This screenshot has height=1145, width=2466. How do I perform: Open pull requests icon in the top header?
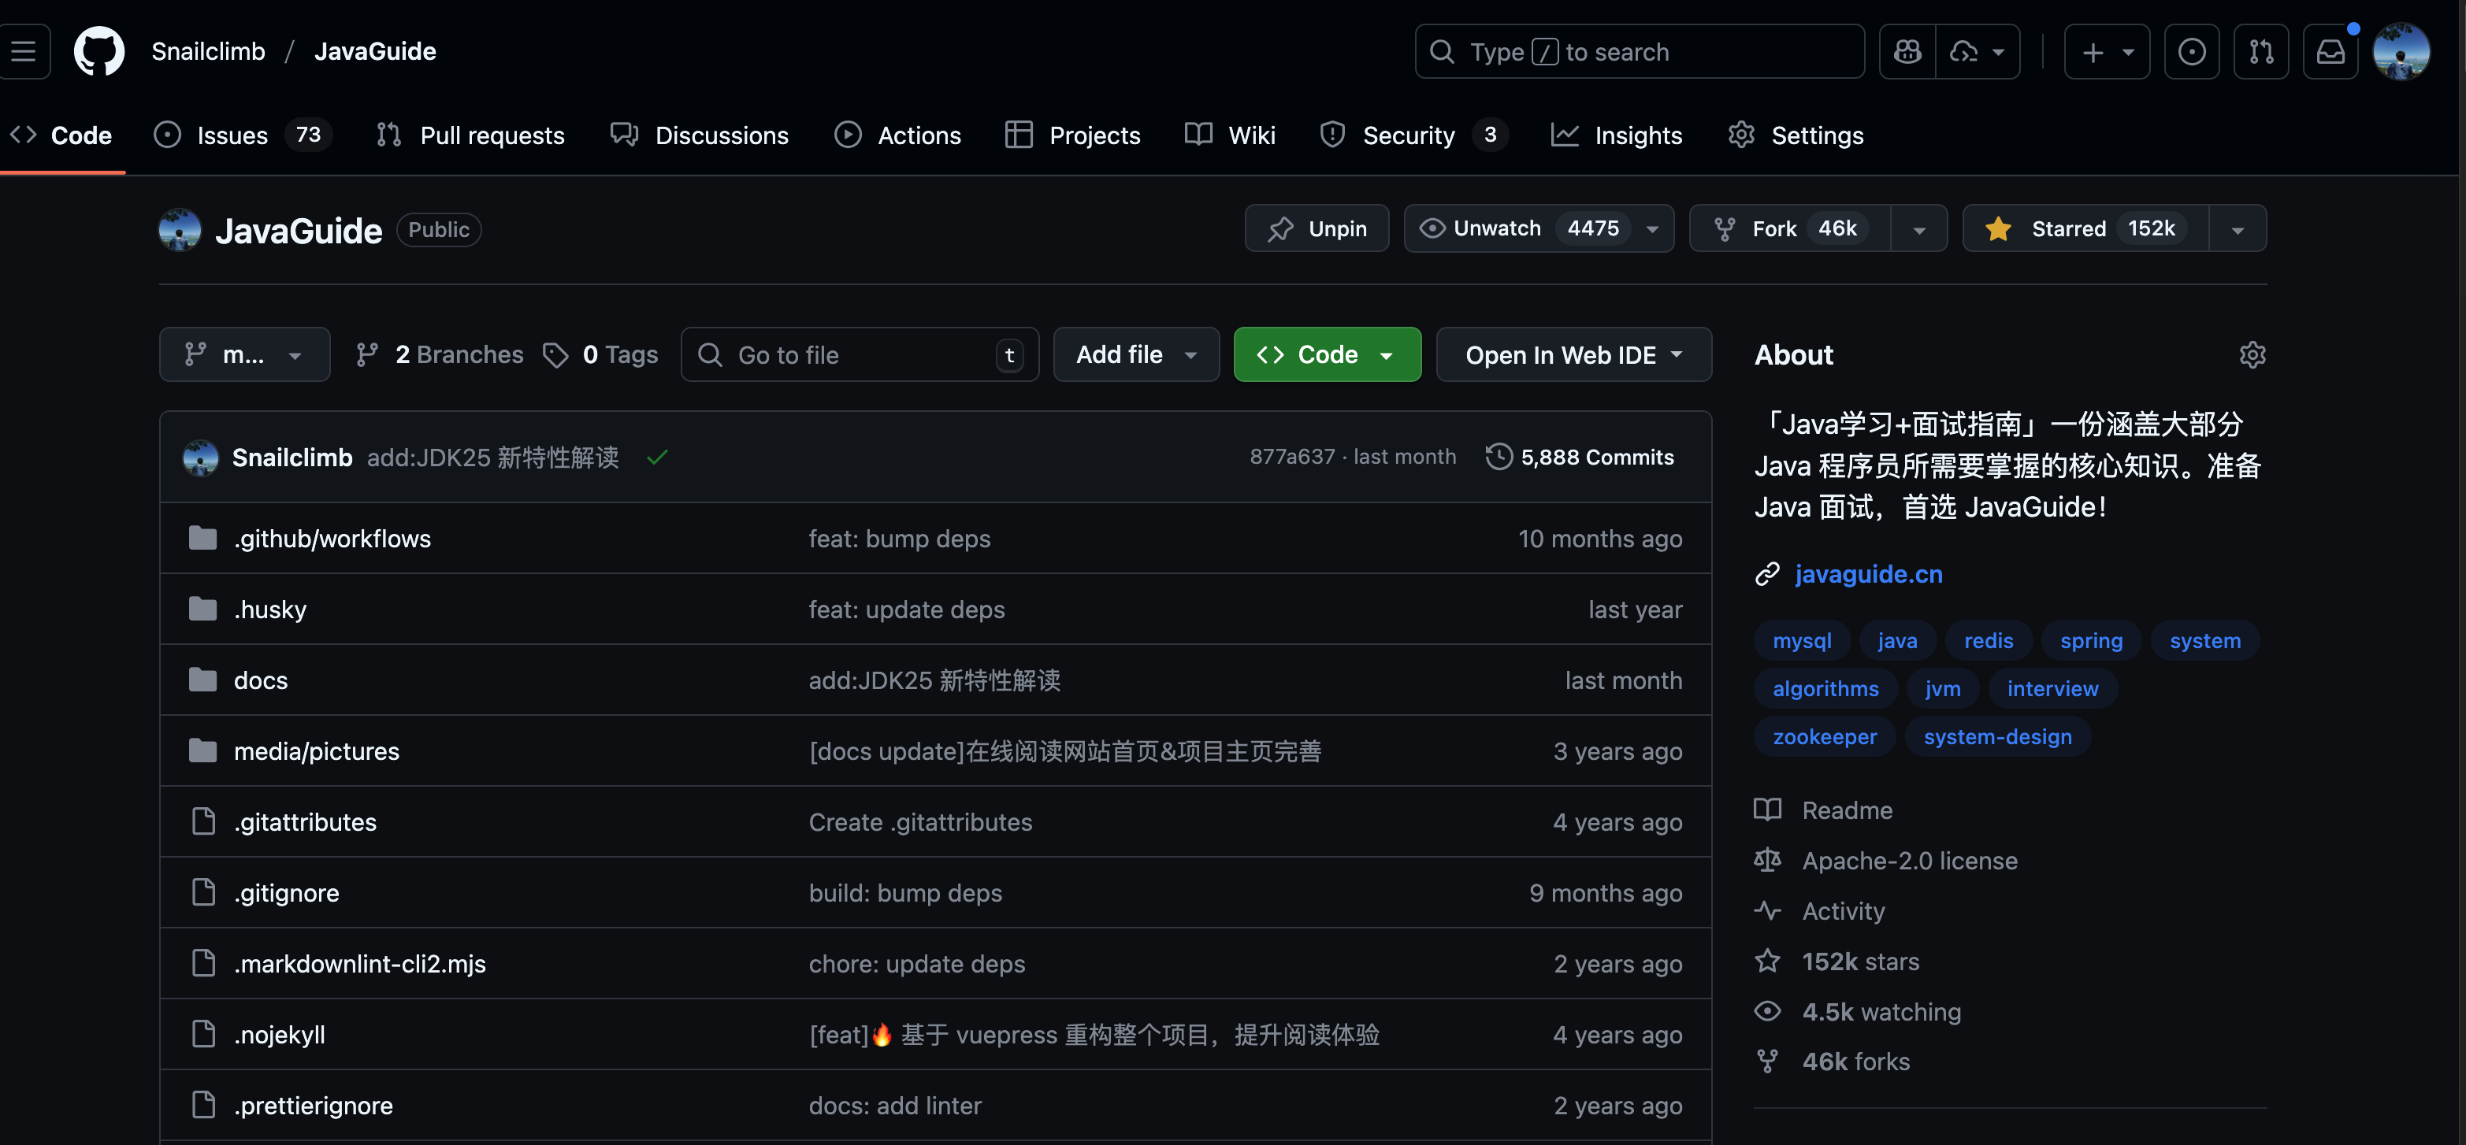pos(2261,52)
